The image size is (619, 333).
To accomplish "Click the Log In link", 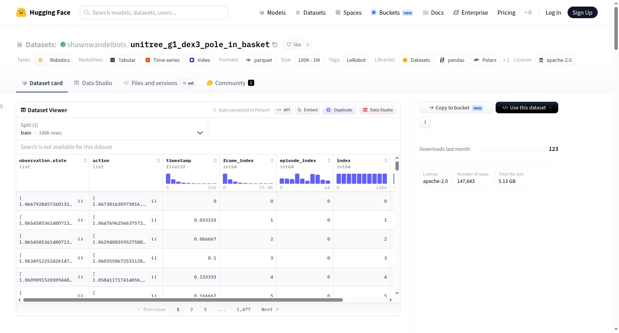I will (553, 12).
